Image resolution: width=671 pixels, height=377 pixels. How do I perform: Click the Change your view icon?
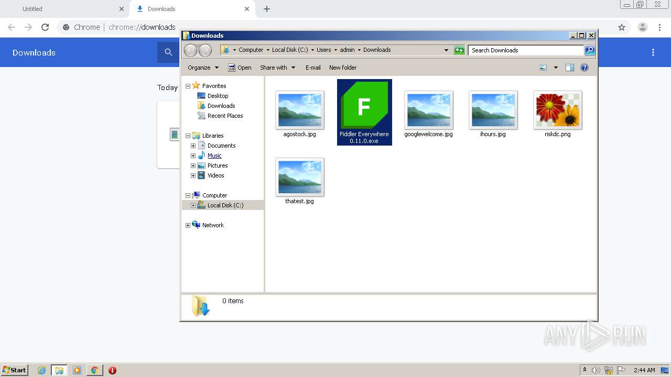(x=543, y=68)
